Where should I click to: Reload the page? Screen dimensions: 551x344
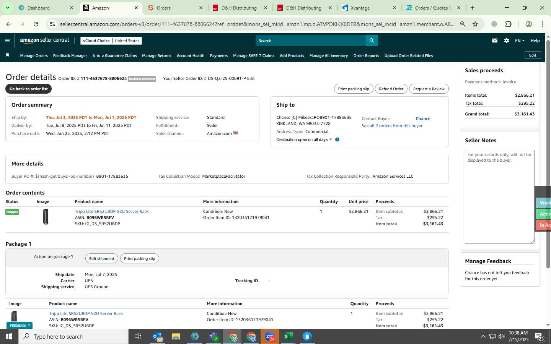[36, 24]
